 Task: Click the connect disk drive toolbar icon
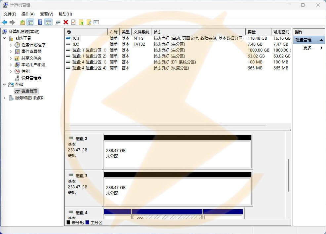tap(58, 22)
